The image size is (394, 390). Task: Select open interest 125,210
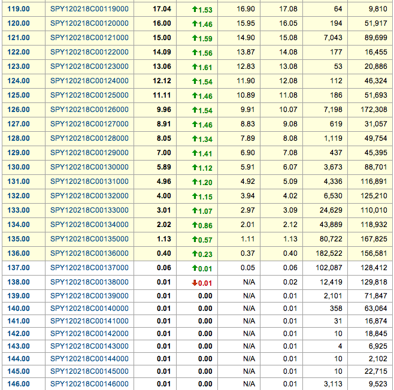coord(374,196)
